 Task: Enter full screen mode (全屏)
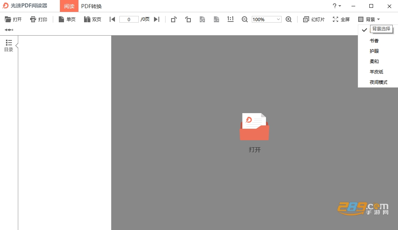point(341,19)
